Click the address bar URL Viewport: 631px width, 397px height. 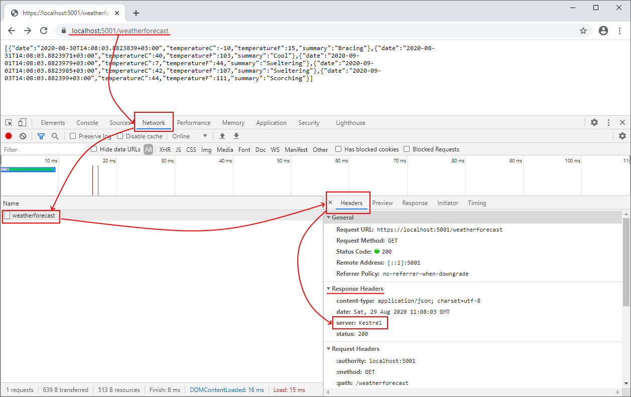[120, 31]
